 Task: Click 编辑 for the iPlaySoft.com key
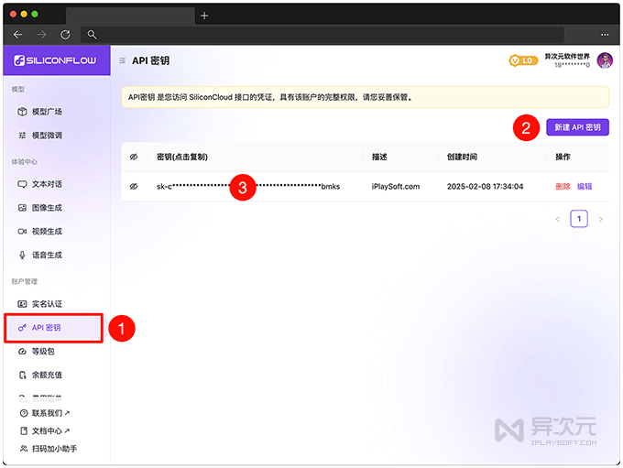tap(585, 187)
